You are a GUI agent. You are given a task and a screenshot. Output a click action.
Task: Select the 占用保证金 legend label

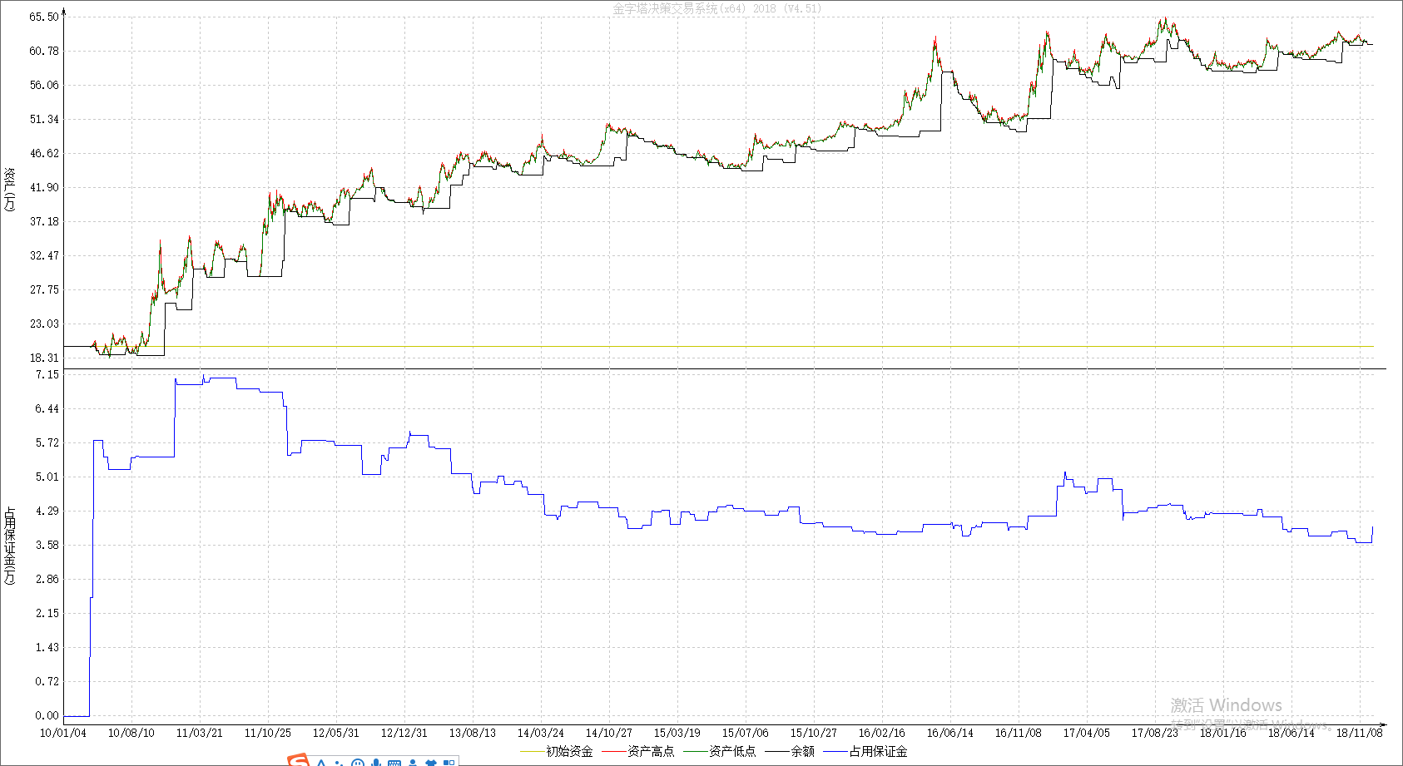878,752
